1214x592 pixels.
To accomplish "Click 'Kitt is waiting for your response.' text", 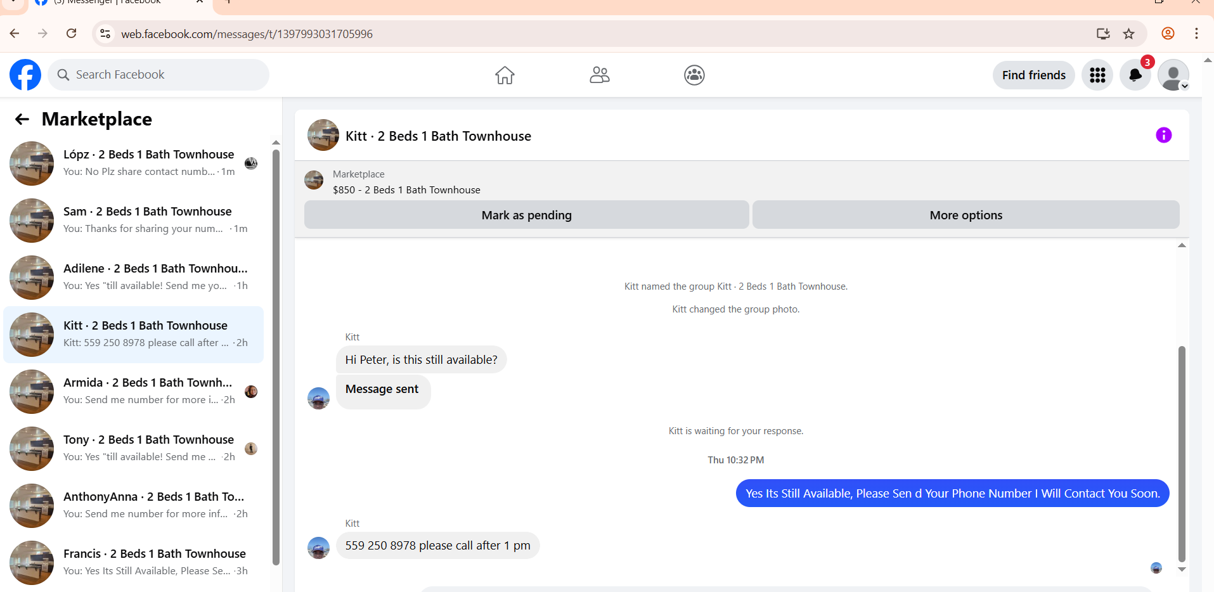I will pos(735,431).
